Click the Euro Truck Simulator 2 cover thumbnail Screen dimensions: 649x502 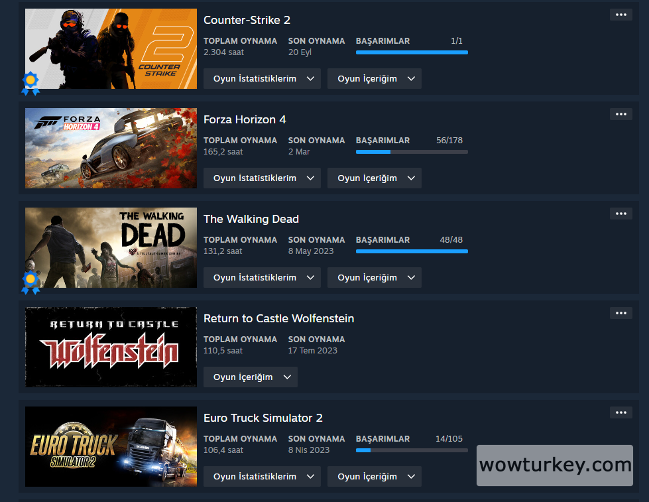[111, 446]
